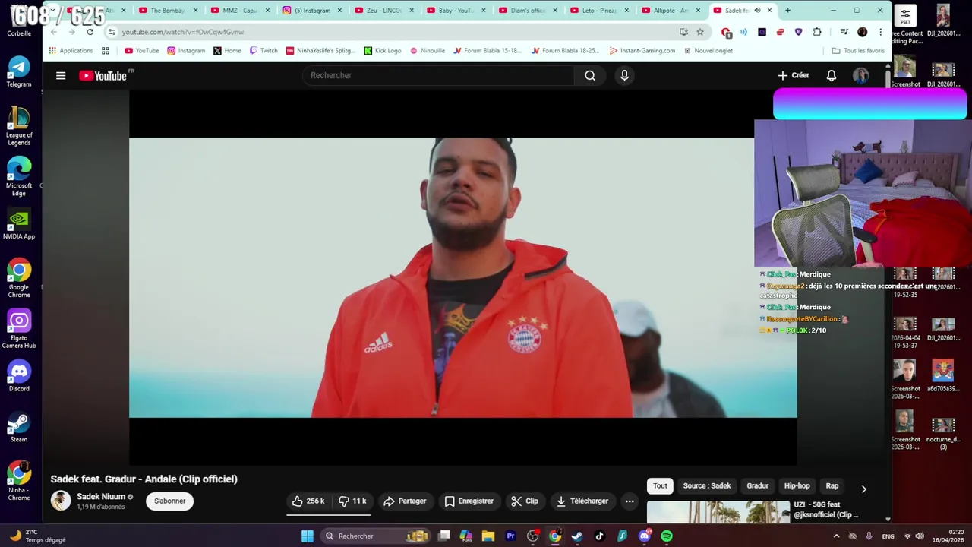
Task: Click the Partager button
Action: coord(405,501)
